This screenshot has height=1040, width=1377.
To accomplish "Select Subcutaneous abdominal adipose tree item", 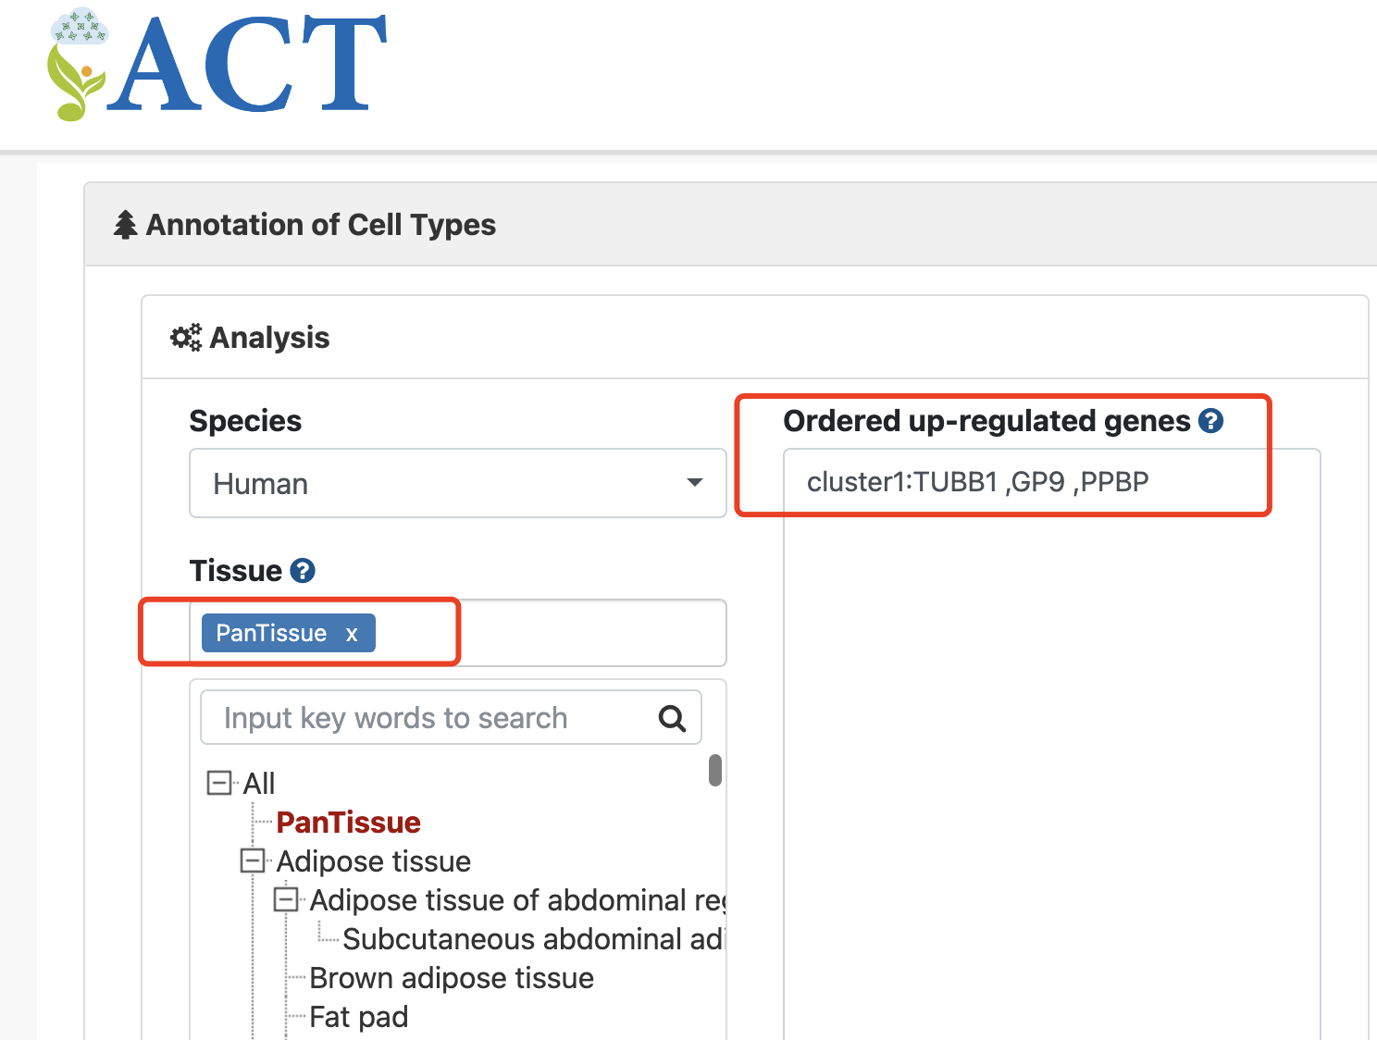I will [x=532, y=939].
